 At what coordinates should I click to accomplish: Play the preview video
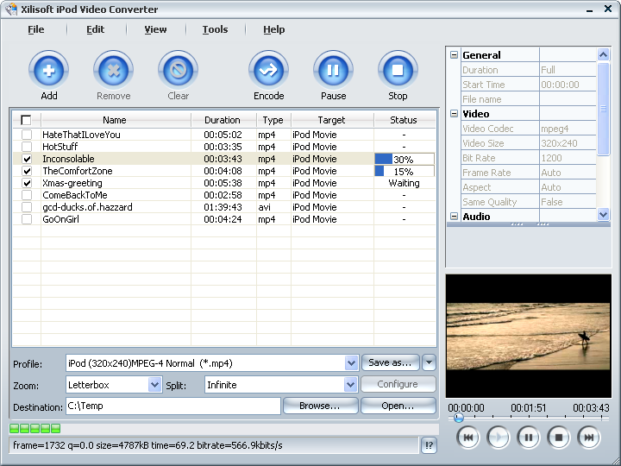tap(499, 438)
